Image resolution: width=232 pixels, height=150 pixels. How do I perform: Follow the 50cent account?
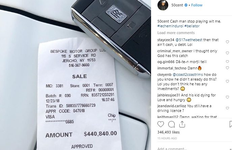tap(197, 5)
